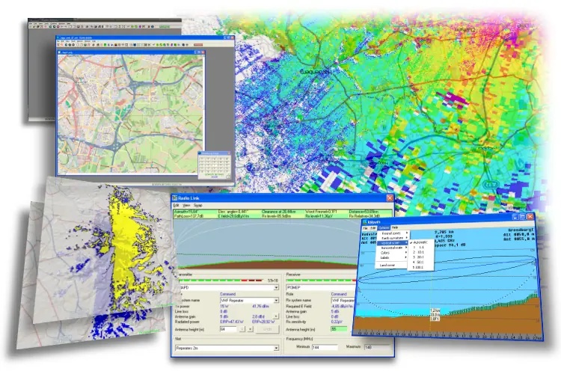Open the Swap menu in Radio Link
The height and width of the screenshot is (374, 561).
click(x=198, y=206)
